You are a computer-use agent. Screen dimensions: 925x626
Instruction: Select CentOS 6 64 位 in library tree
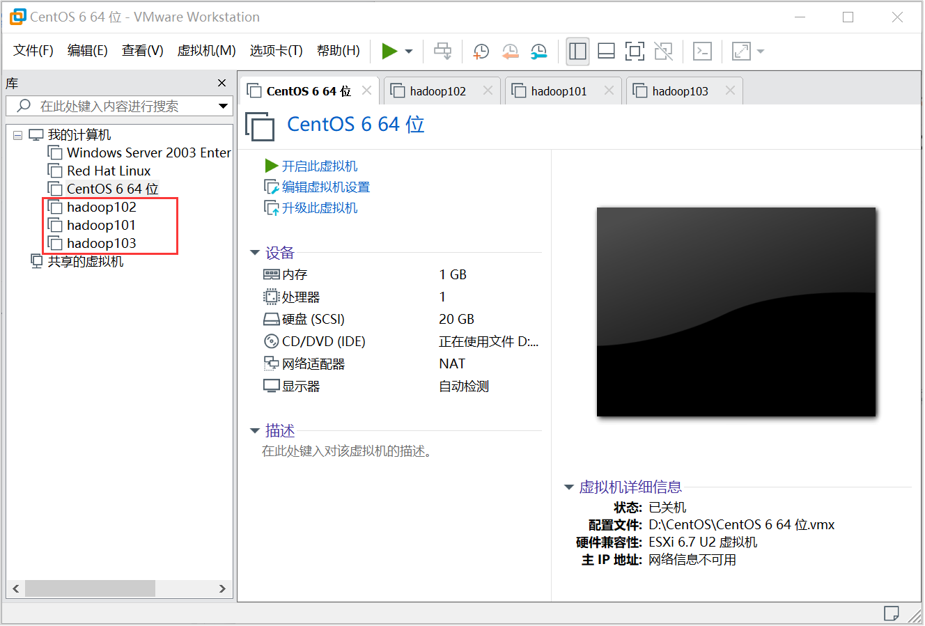pyautogui.click(x=102, y=189)
